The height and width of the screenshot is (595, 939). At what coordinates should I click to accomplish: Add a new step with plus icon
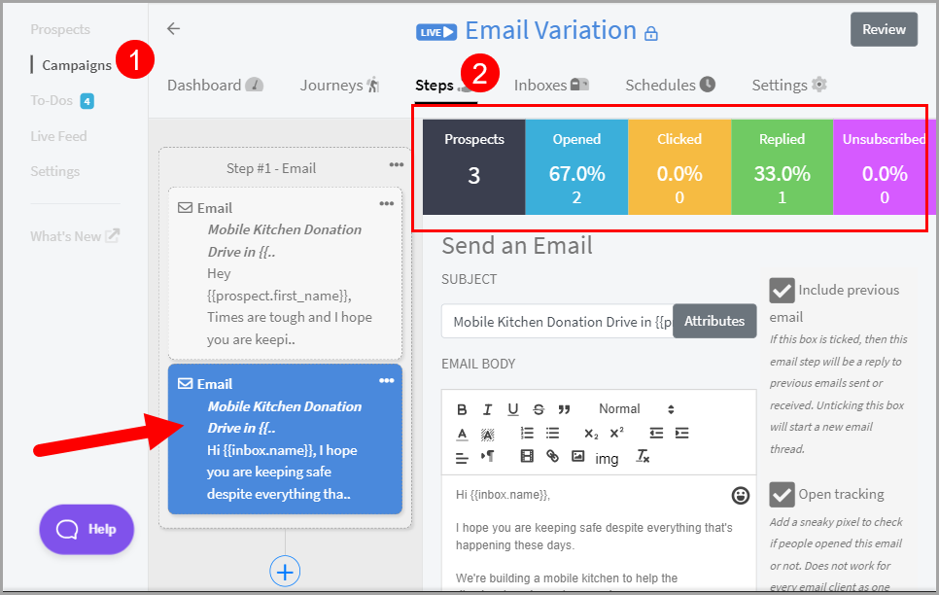(285, 572)
